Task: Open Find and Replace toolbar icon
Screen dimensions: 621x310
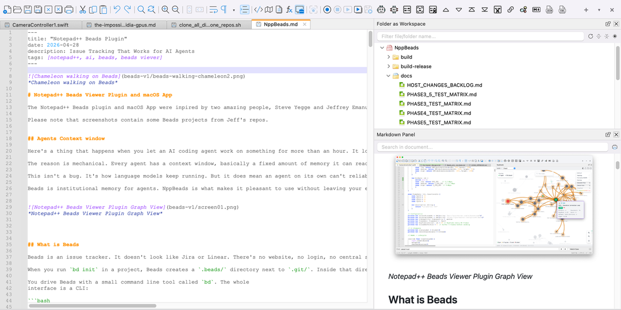Action: (151, 10)
